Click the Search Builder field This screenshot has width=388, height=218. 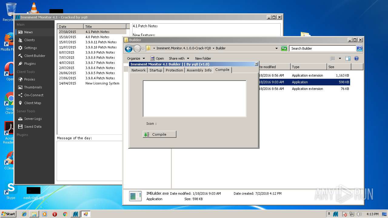coord(323,48)
